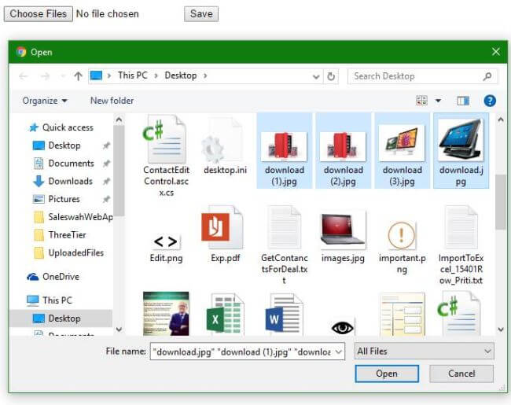
Task: Select the yellow diagram image thumbnail
Action: [x=403, y=315]
